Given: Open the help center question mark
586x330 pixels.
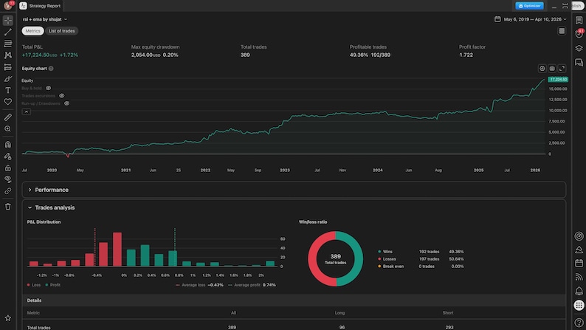Looking at the screenshot, I should point(579,322).
